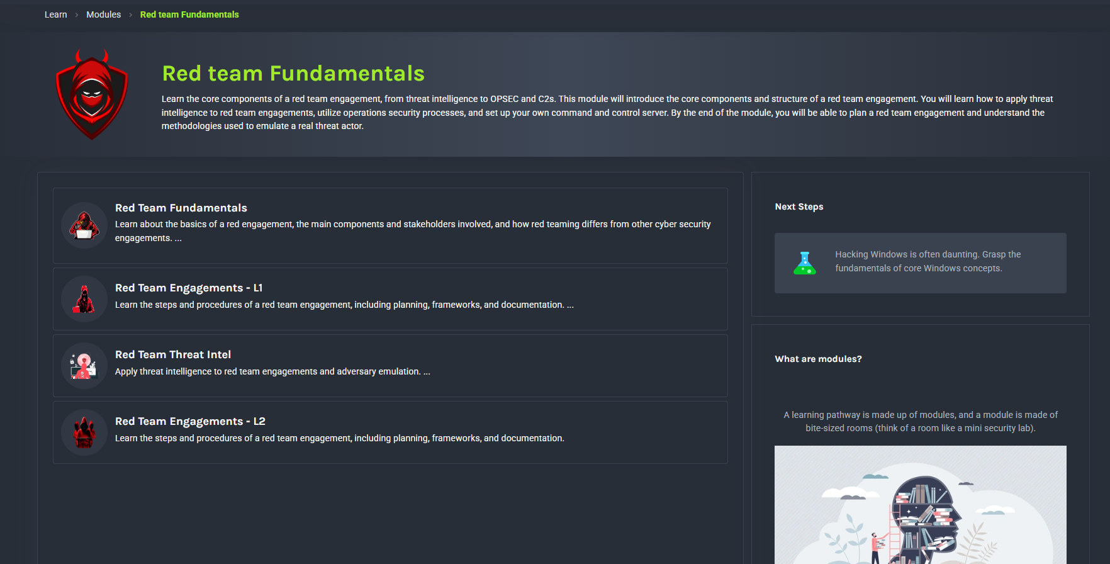Click the Red Team Fundamentals room icon
This screenshot has width=1110, height=564.
(84, 225)
